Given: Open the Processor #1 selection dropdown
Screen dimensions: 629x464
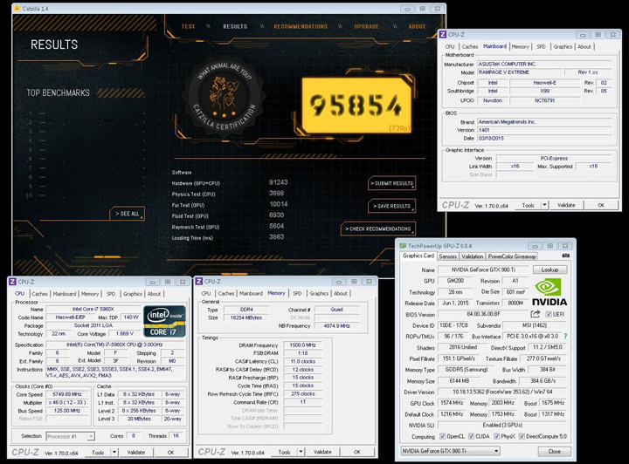Looking at the screenshot, I should 91,436.
